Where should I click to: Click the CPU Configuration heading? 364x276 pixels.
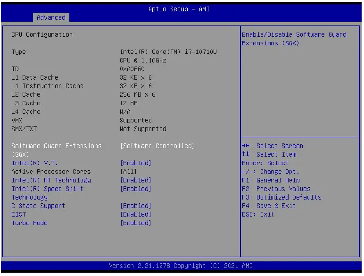pyautogui.click(x=42, y=34)
